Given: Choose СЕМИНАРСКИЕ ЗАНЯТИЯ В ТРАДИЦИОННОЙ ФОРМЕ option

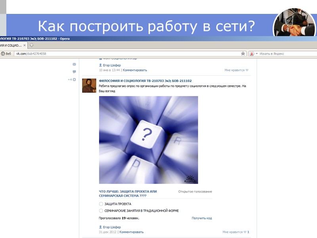Looking at the screenshot, I should coord(101,211).
